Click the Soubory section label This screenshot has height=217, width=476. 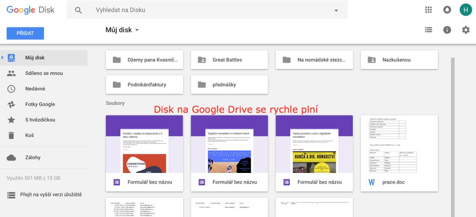click(x=115, y=103)
